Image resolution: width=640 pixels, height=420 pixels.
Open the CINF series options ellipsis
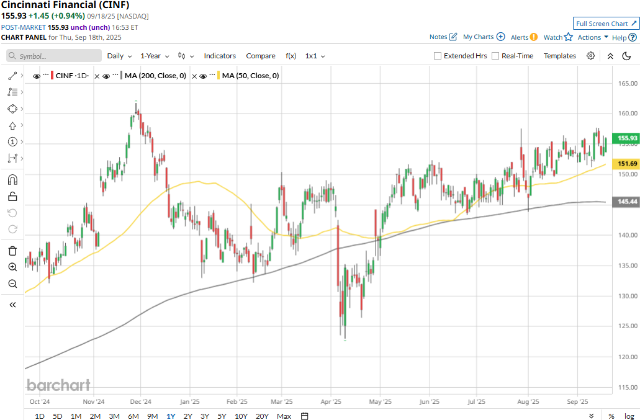46,74
